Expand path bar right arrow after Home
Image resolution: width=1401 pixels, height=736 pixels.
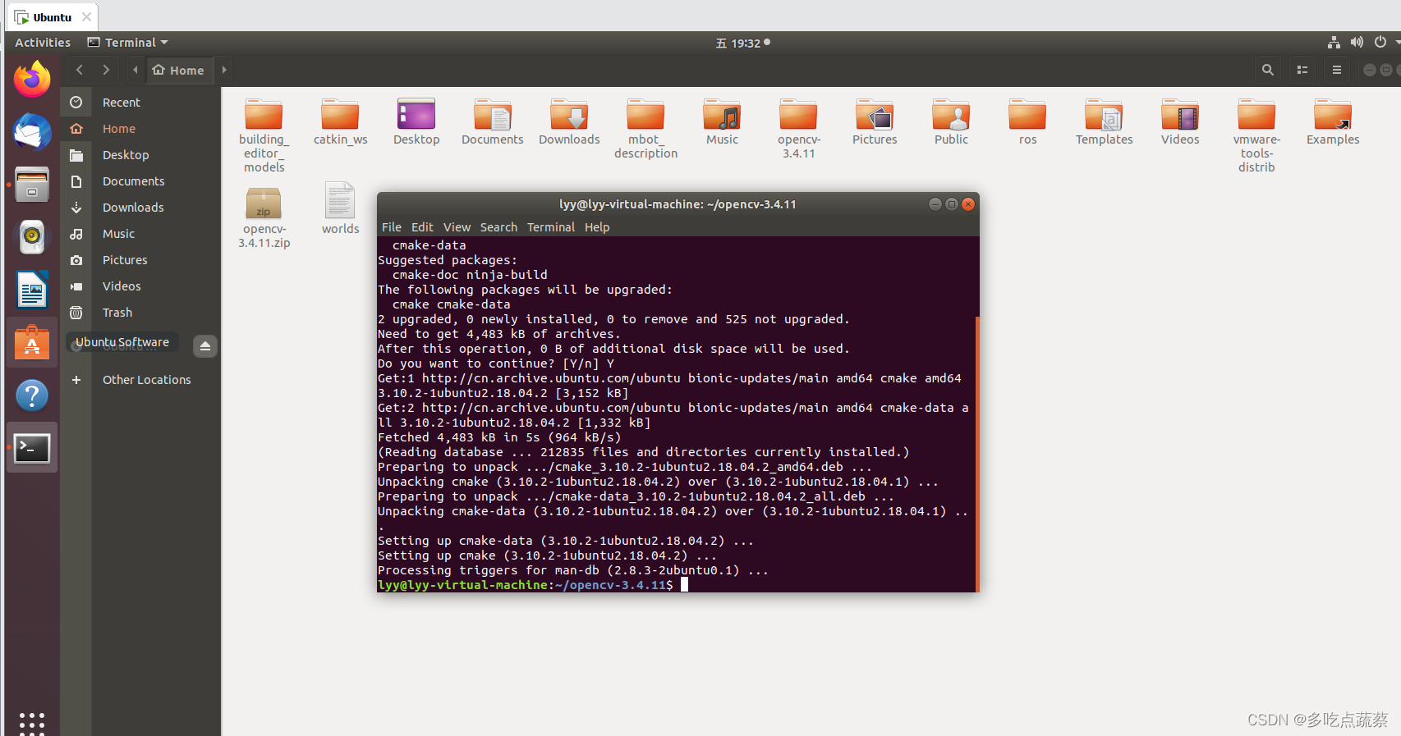(x=224, y=70)
